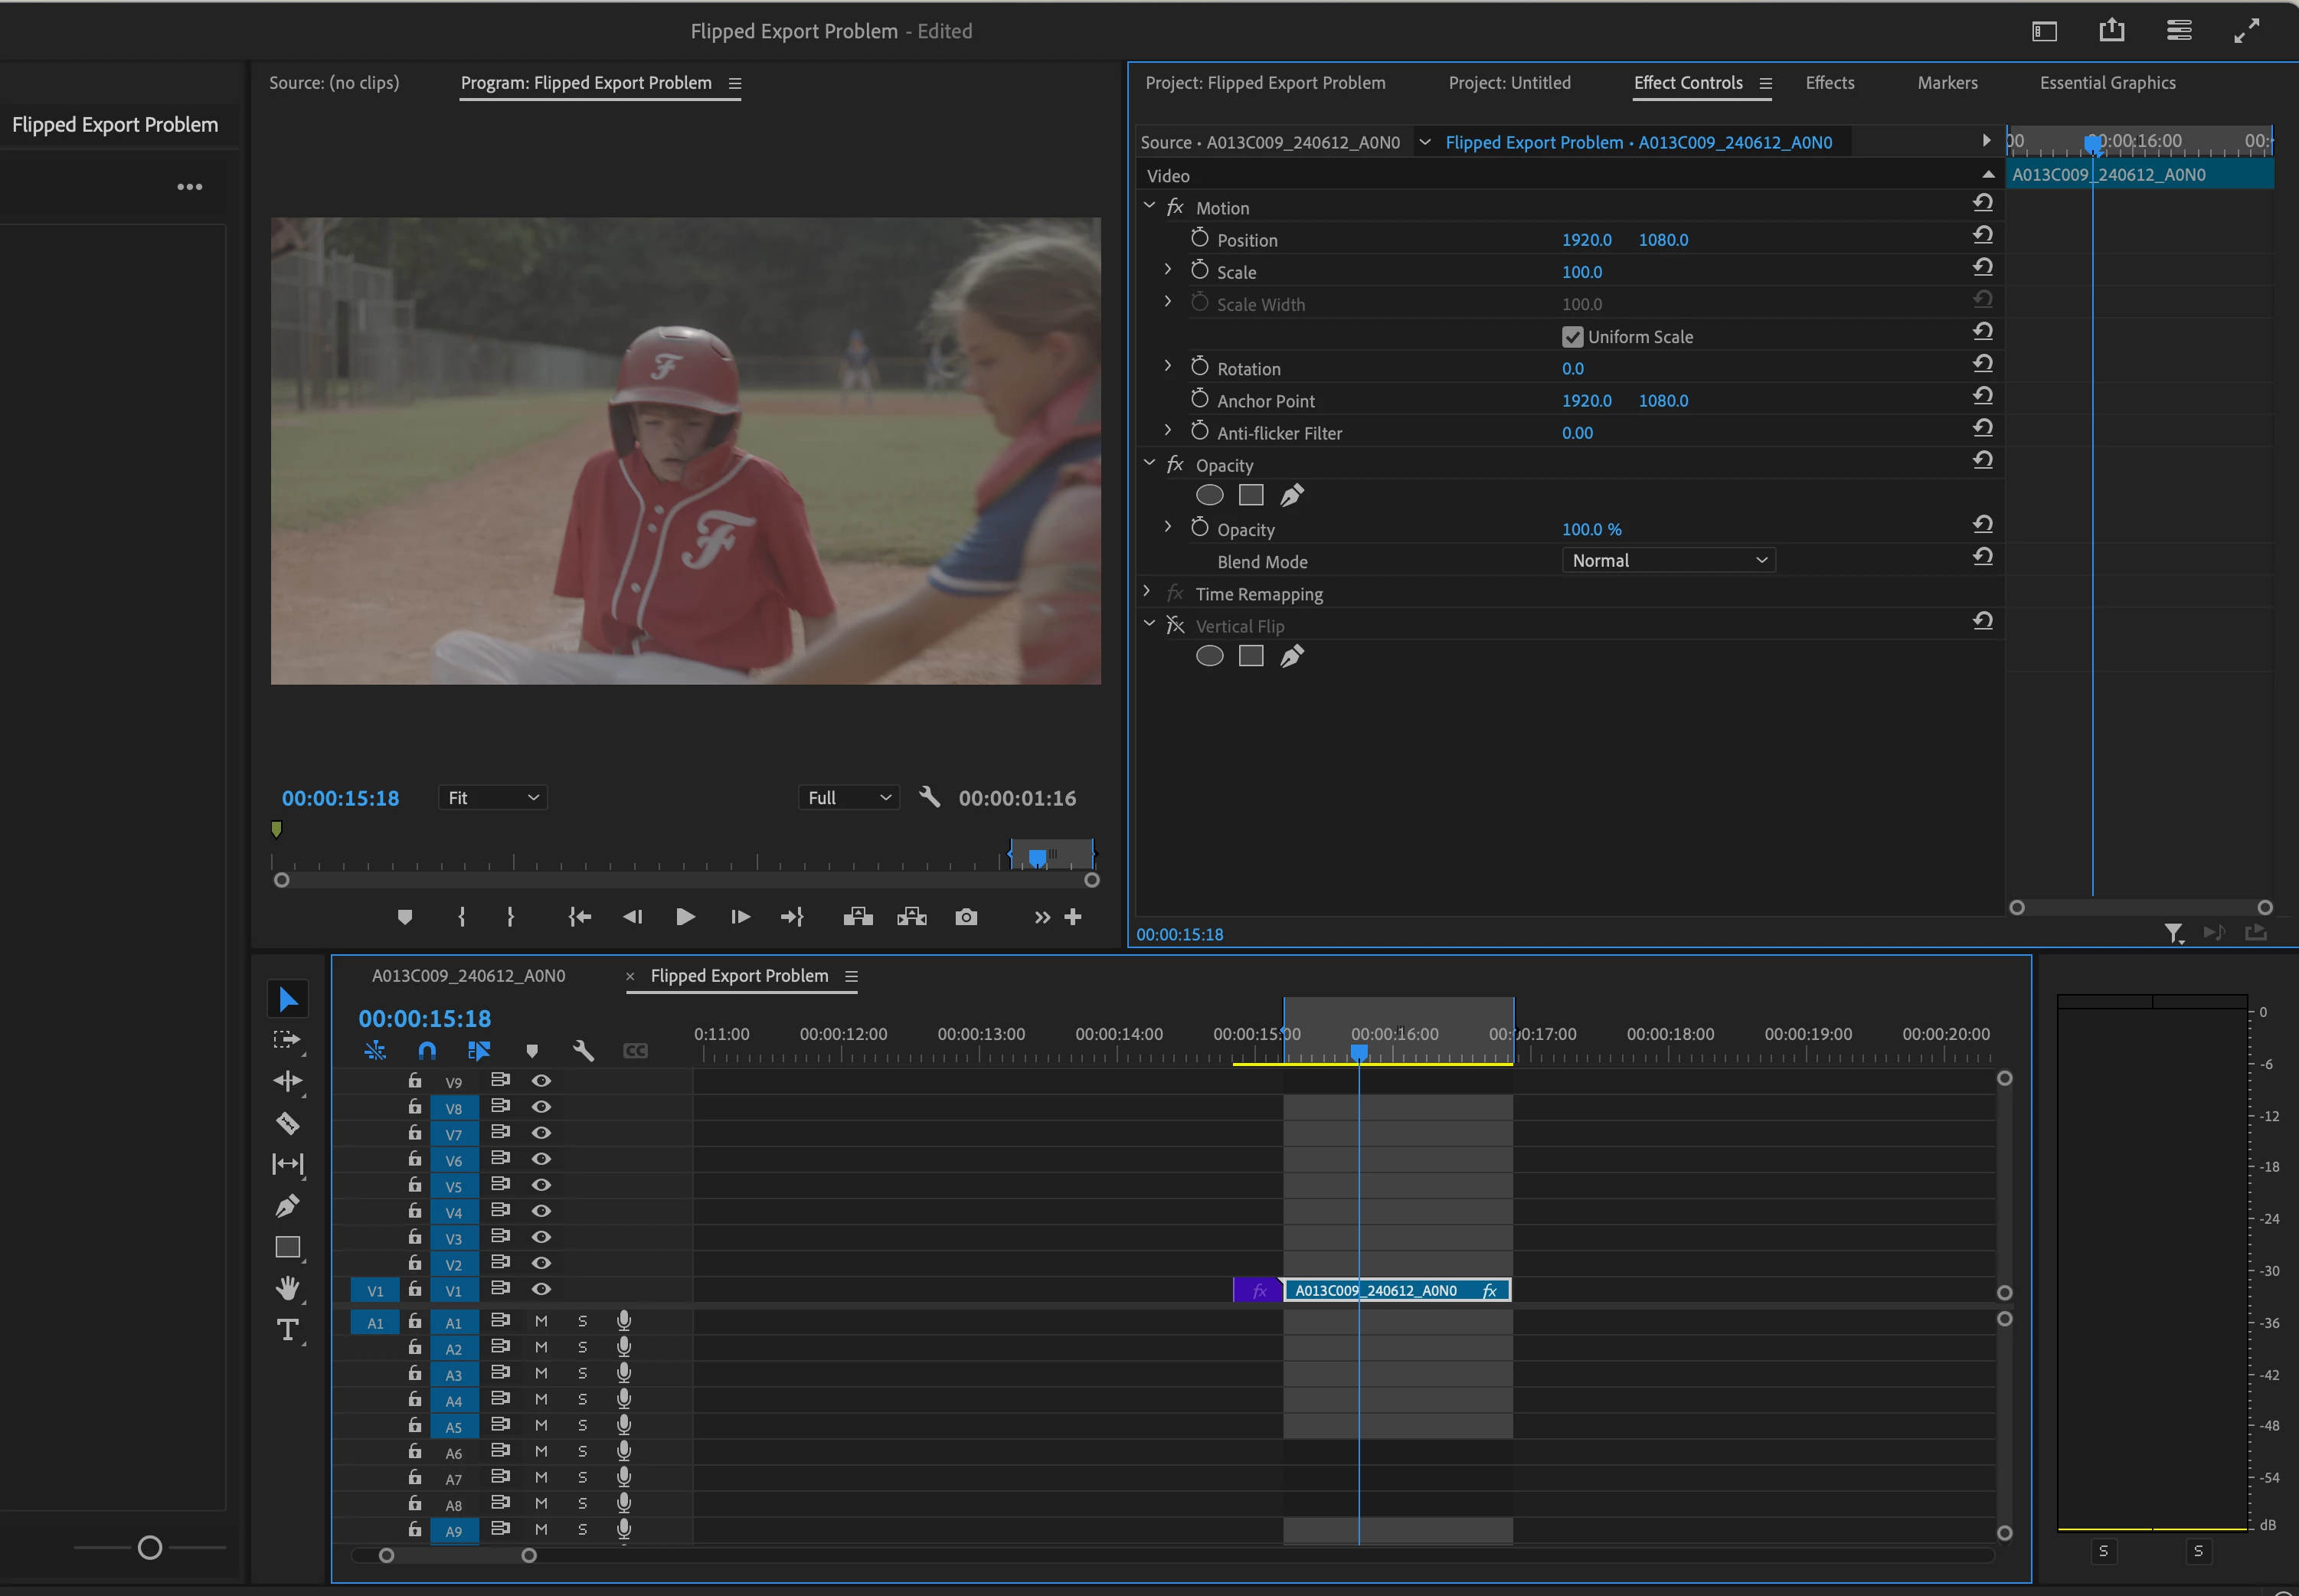Click the Export Frame camera icon
This screenshot has height=1596, width=2299.
965,917
